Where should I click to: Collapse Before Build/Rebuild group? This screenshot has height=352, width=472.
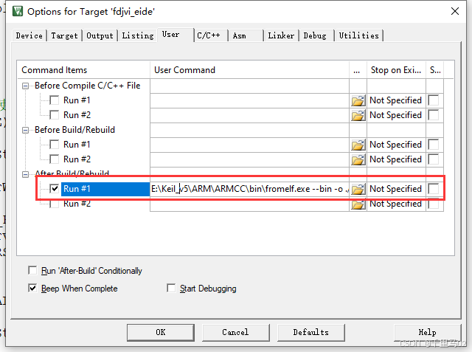pyautogui.click(x=25, y=131)
